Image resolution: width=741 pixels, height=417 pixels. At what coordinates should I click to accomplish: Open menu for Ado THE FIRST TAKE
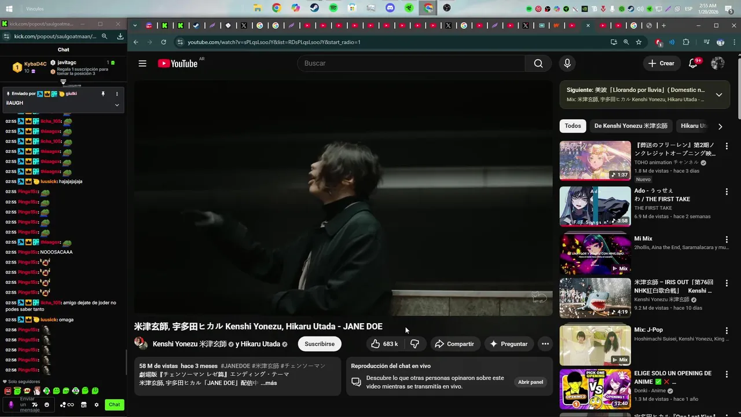tap(727, 192)
